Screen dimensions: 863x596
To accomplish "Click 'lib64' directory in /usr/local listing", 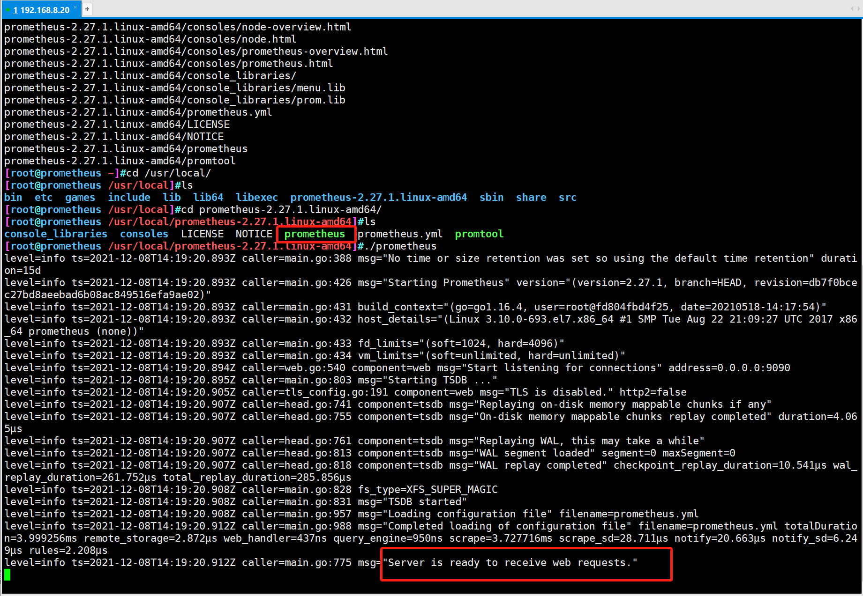I will click(x=208, y=197).
